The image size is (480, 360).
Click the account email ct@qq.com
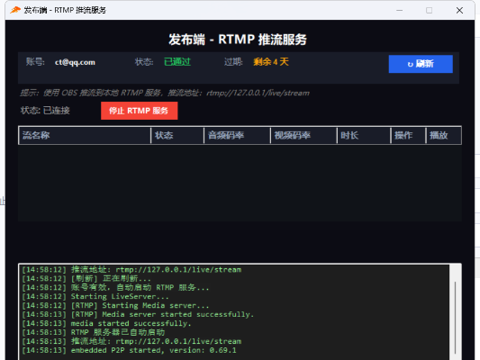pos(75,62)
